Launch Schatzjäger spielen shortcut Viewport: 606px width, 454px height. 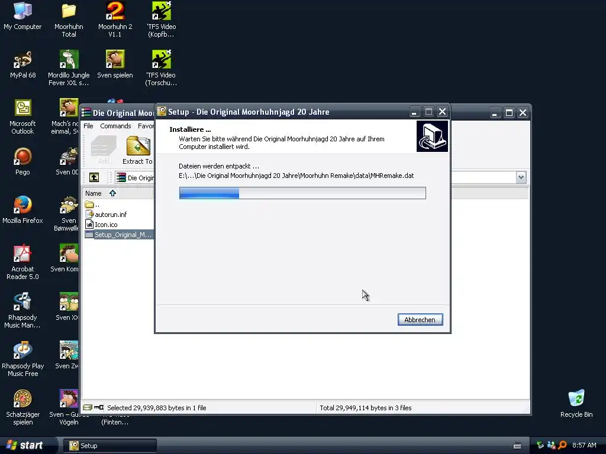22,408
